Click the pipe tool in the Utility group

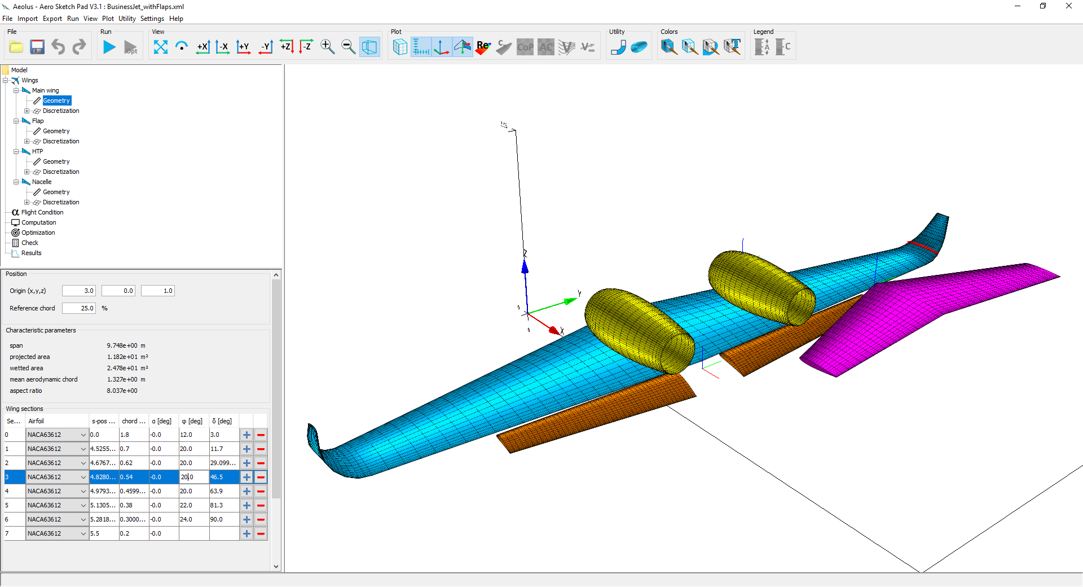(x=618, y=47)
